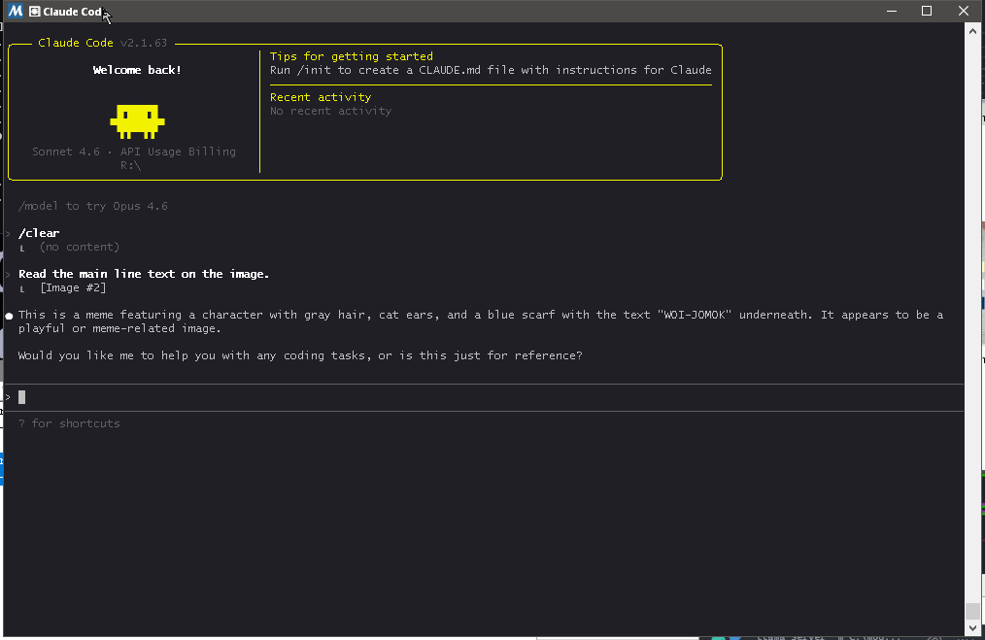Click the '/model to try Opus 4.6' hint

(x=93, y=206)
